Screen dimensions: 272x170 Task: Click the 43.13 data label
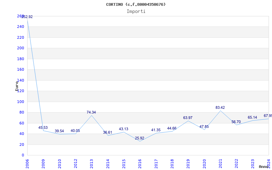[x=123, y=129]
